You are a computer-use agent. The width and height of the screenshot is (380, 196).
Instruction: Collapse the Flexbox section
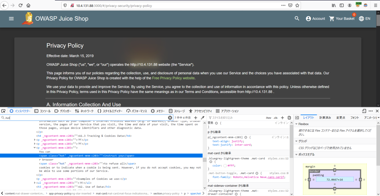296,124
